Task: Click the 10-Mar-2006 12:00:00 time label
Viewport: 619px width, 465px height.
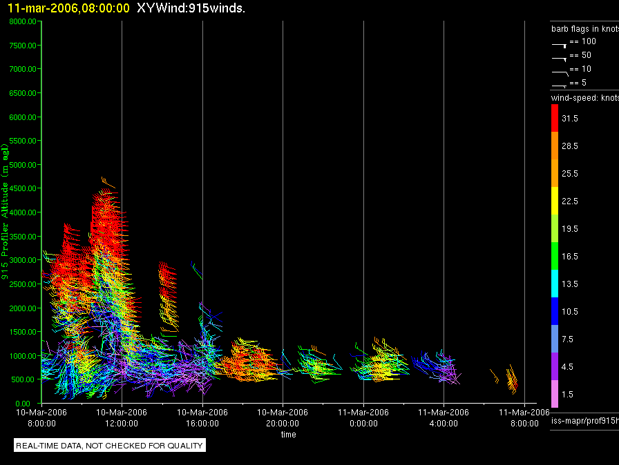Action: point(122,417)
